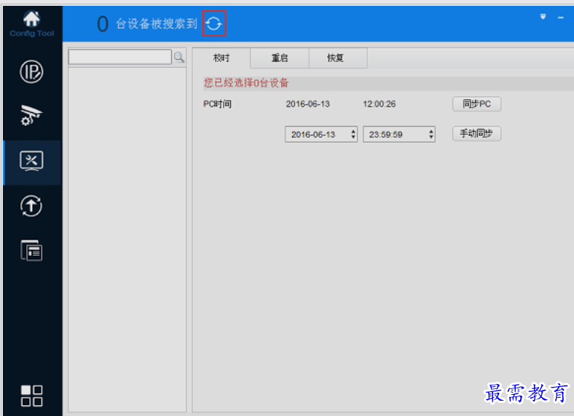Open the title bar dropdown menu arrow
This screenshot has height=416, width=574.
click(x=543, y=17)
